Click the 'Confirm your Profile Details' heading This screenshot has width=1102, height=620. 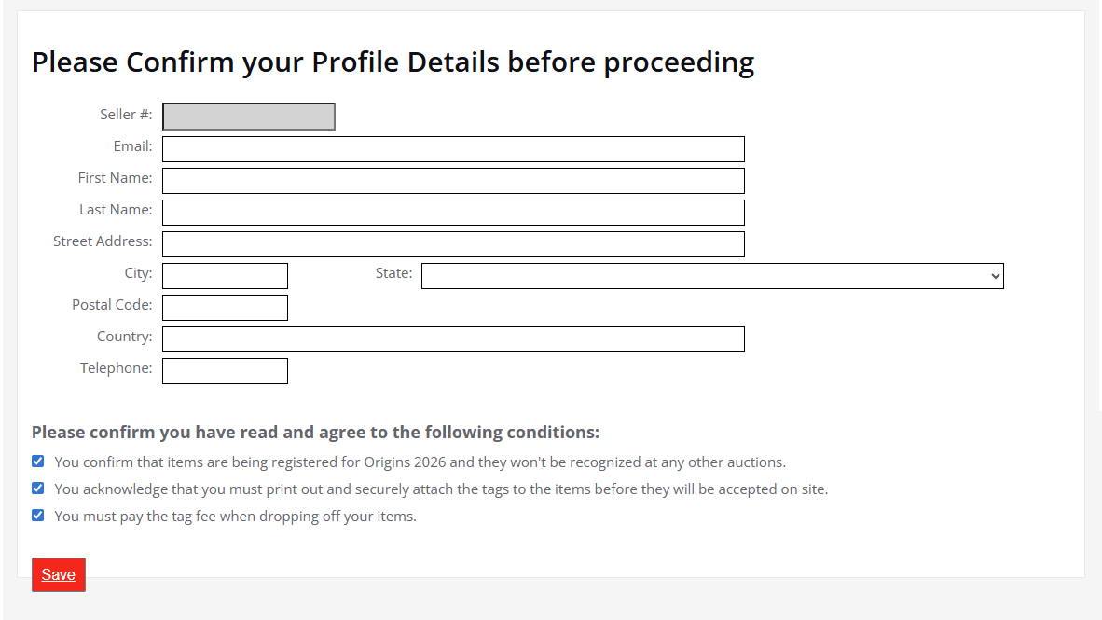coord(393,62)
